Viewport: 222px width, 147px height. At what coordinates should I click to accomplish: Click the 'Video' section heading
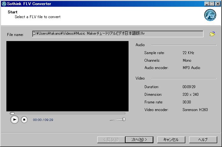pos(140,78)
